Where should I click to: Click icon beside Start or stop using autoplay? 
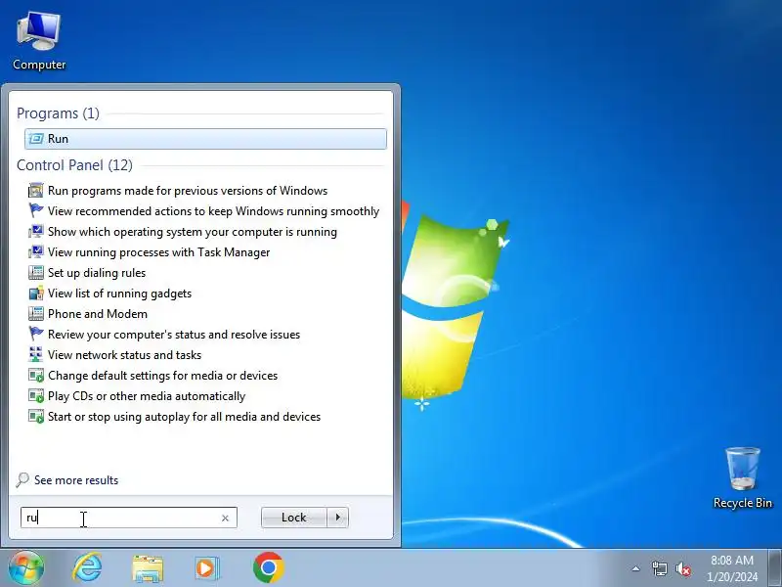click(36, 417)
